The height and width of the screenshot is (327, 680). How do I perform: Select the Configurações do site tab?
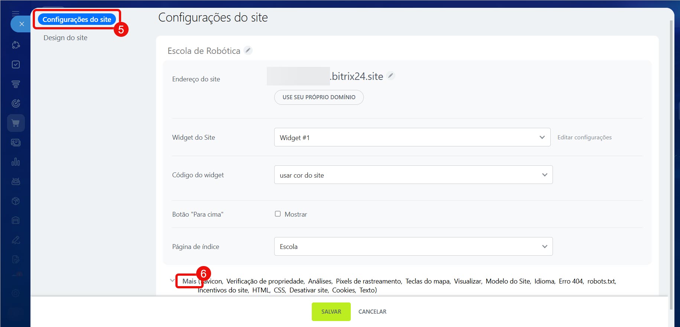point(77,20)
